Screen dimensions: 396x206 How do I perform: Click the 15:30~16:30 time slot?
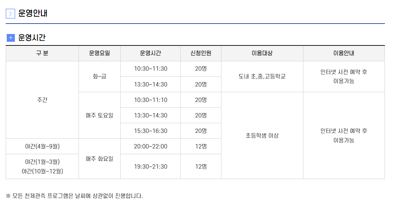pos(151,131)
